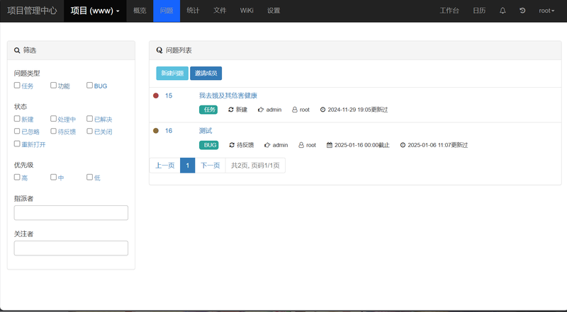Select the 中 priority checkbox
The height and width of the screenshot is (312, 567).
coord(54,177)
